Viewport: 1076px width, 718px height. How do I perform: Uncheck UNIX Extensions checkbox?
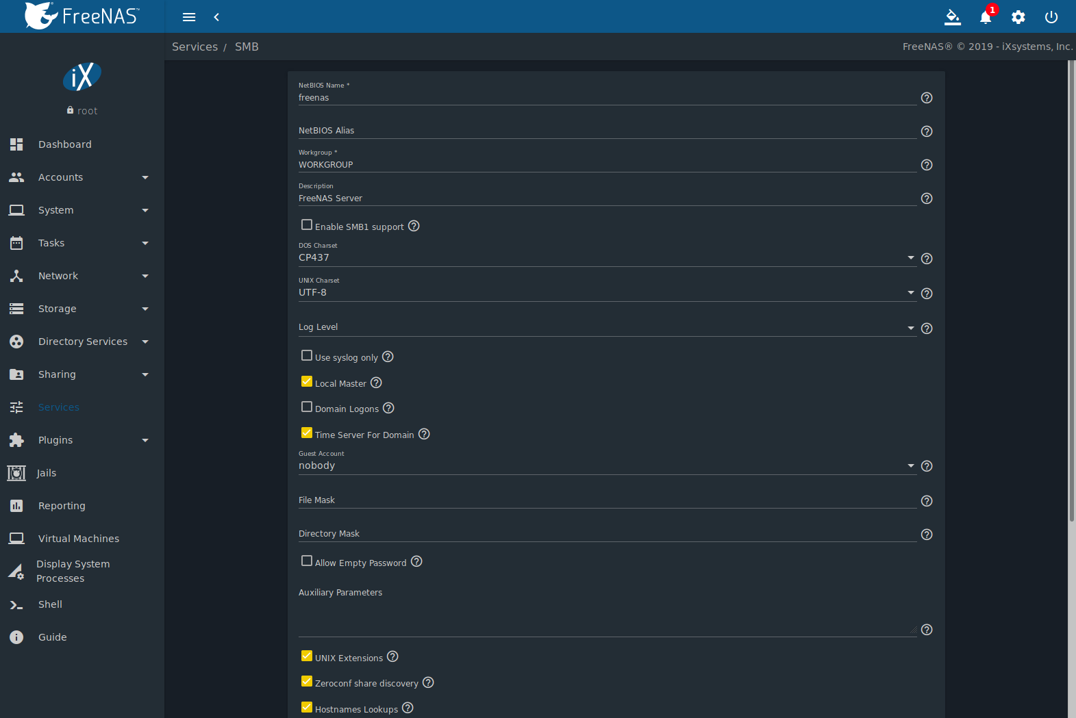pyautogui.click(x=307, y=656)
